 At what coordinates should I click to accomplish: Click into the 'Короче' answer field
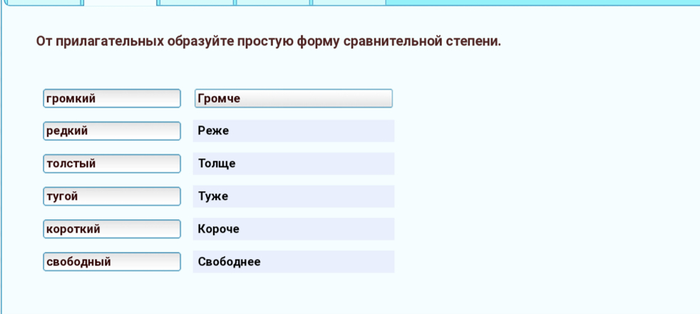[293, 229]
